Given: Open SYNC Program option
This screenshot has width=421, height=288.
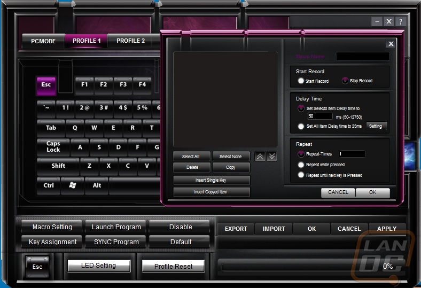Looking at the screenshot, I should coord(116,242).
